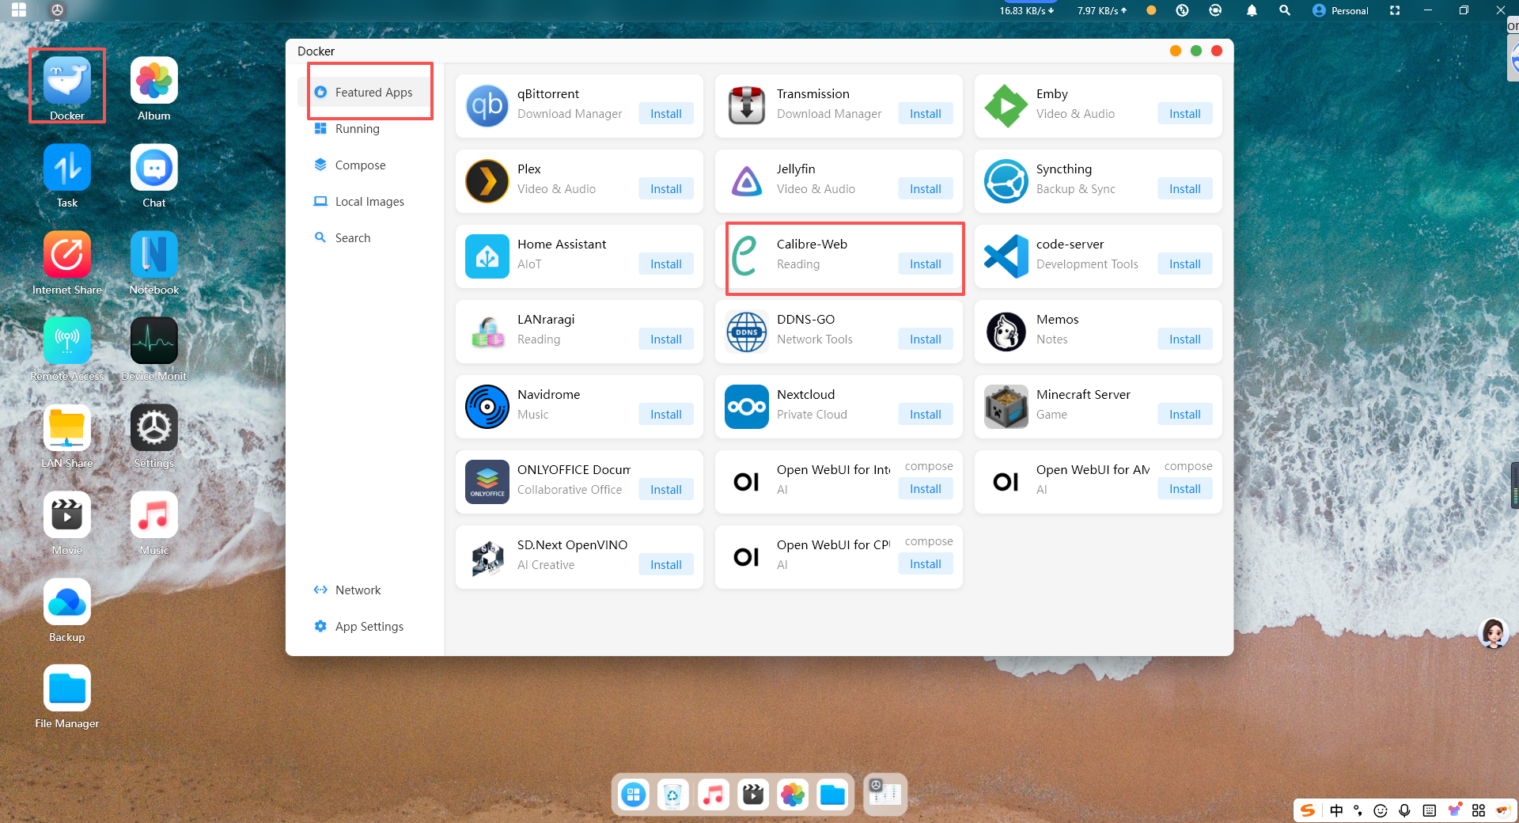Click the ONLYOFFICE app icon
The width and height of the screenshot is (1519, 823).
pyautogui.click(x=487, y=482)
